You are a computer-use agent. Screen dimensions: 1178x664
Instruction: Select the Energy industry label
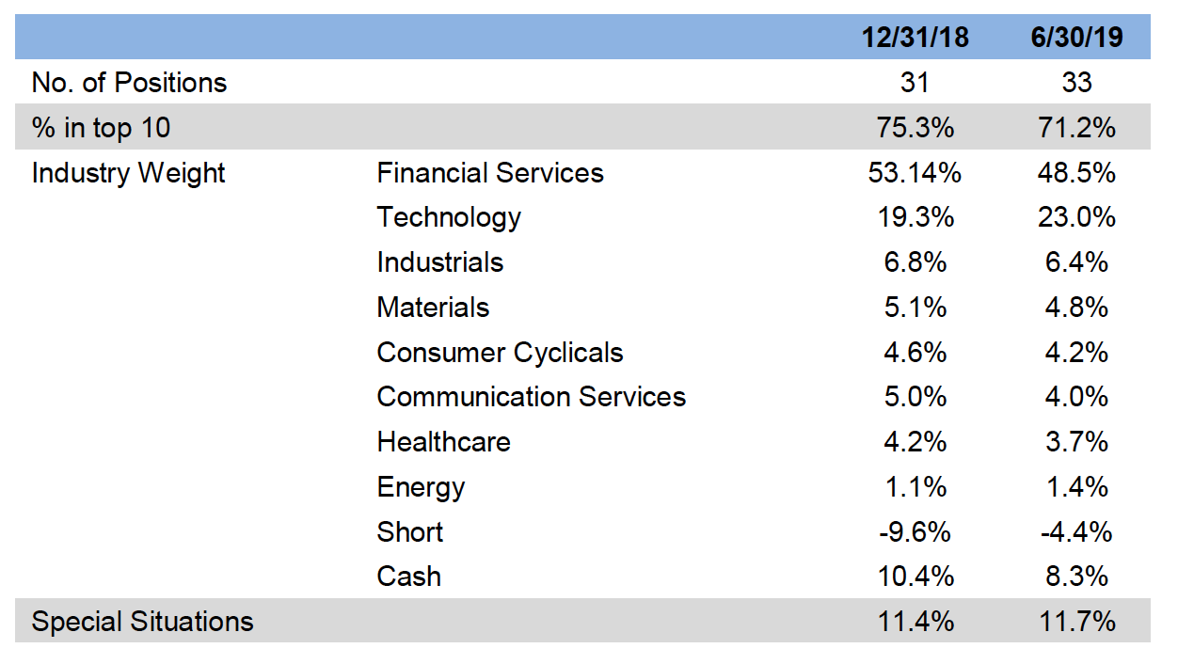pyautogui.click(x=421, y=487)
